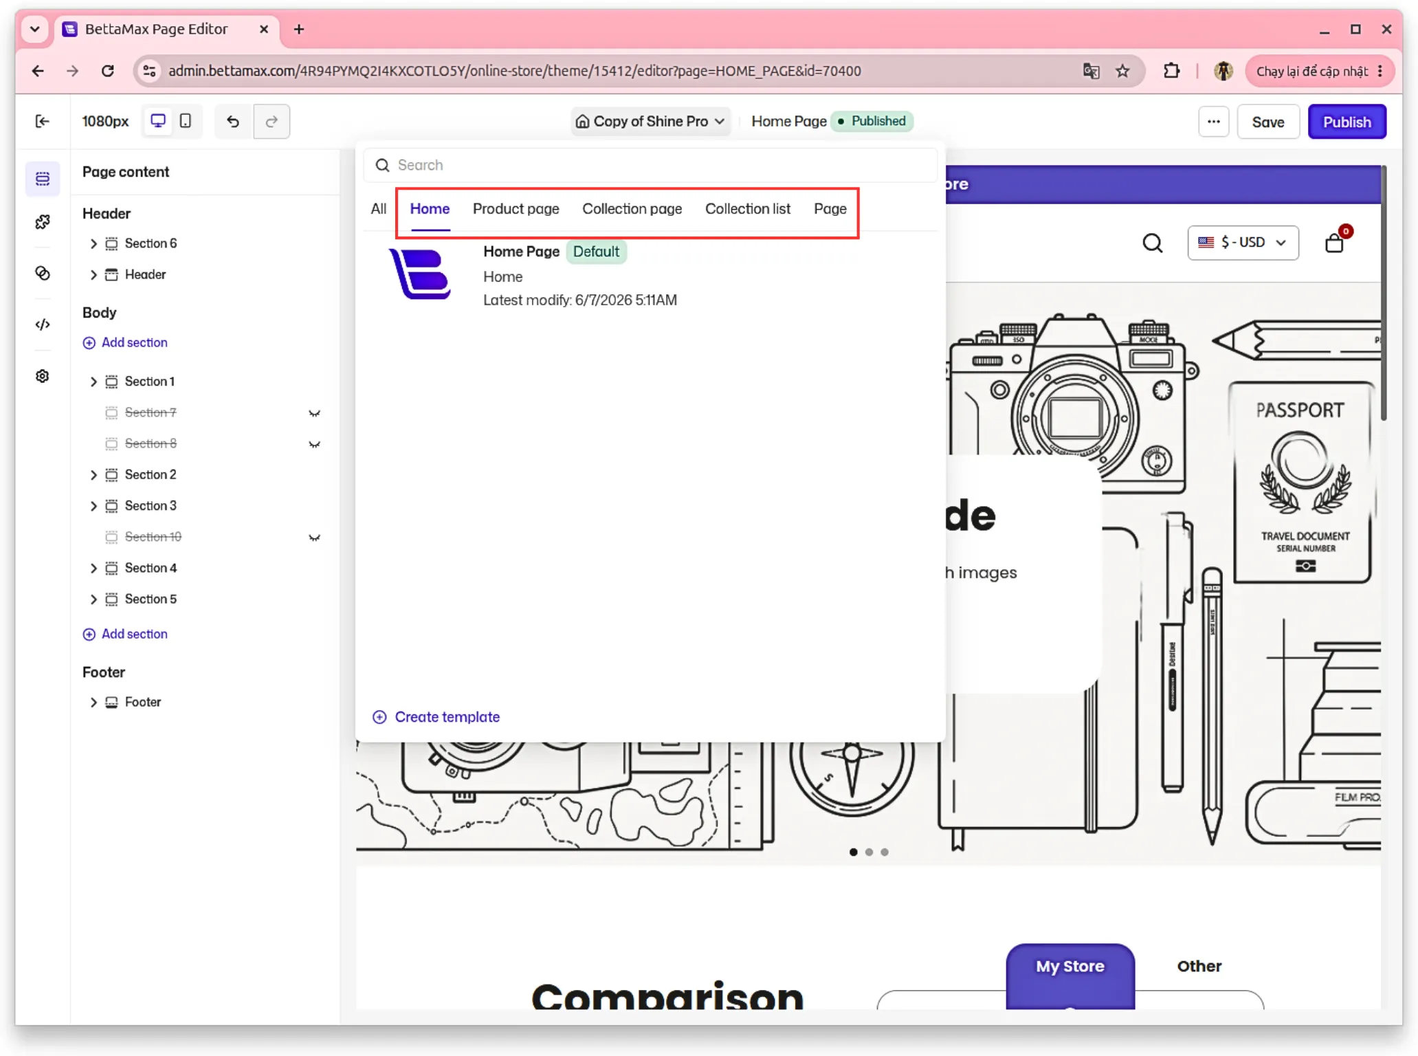1418x1056 pixels.
Task: Click the translate page icon
Action: [1091, 71]
